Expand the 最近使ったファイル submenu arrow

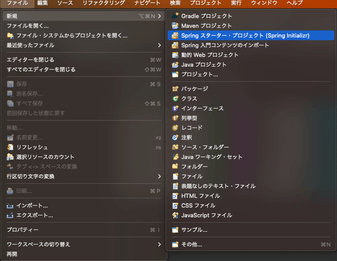click(159, 45)
